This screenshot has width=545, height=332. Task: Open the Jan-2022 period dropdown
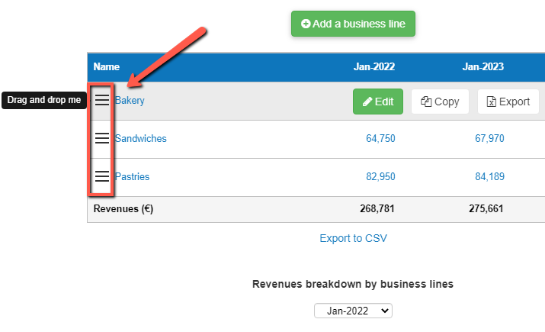(353, 311)
